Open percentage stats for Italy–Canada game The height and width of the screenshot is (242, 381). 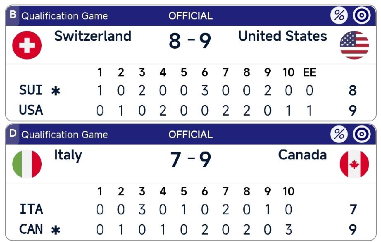339,134
